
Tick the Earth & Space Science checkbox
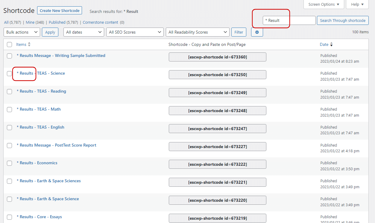[10, 199]
